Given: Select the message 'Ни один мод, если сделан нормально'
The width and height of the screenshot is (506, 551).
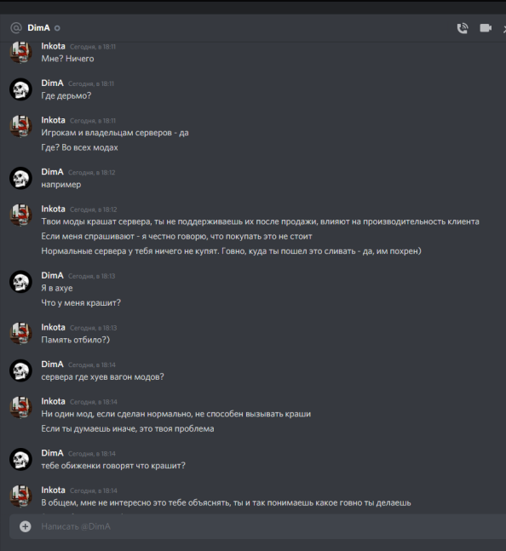Looking at the screenshot, I should coord(176,414).
